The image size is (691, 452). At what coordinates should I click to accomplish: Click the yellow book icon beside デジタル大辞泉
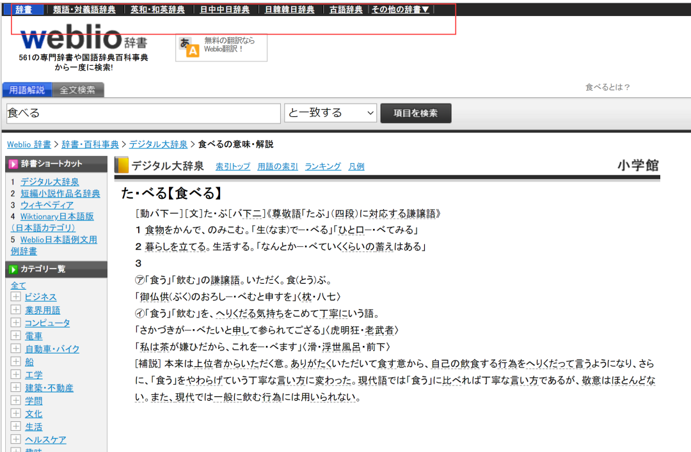[122, 165]
